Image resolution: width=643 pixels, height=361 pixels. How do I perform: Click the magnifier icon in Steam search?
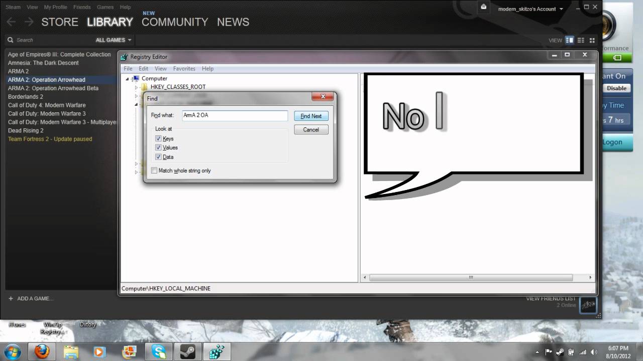coord(11,40)
